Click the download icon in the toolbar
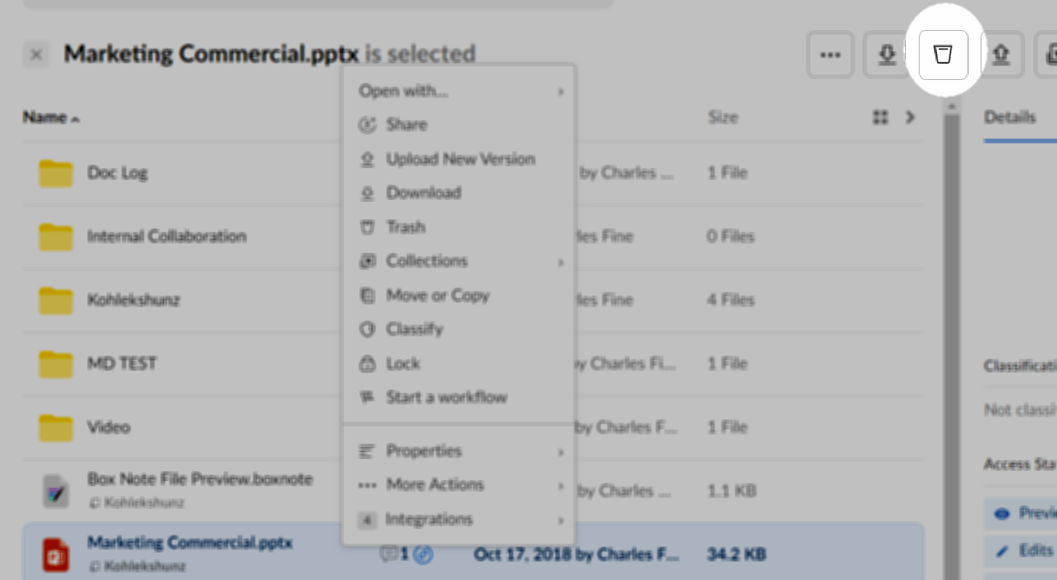The height and width of the screenshot is (580, 1057). click(x=887, y=55)
